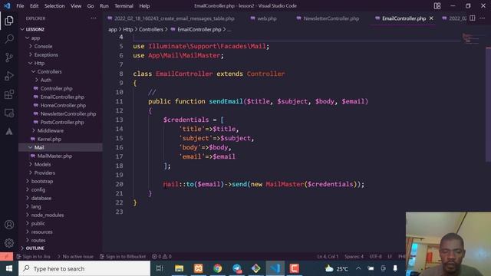
Task: Click Sign in to Jira
Action: click(34, 256)
